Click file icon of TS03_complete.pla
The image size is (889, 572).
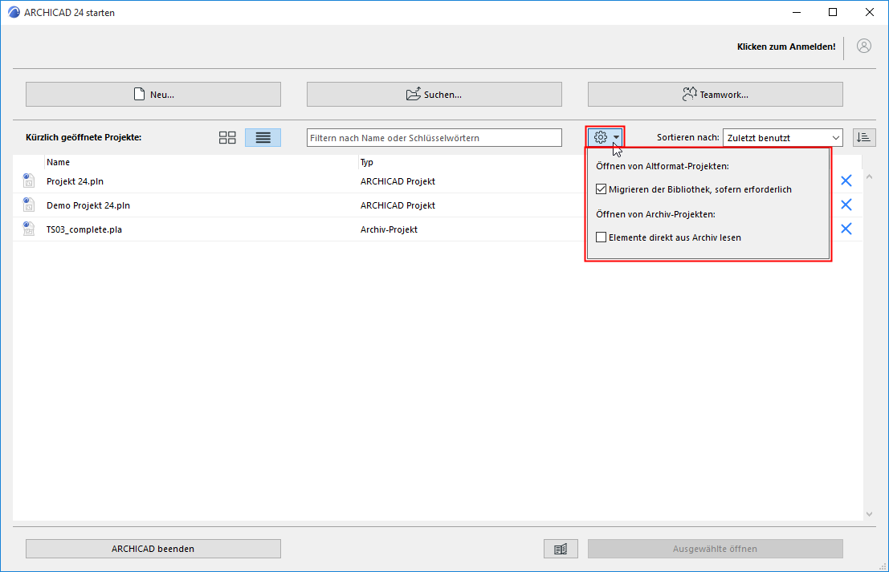point(28,229)
